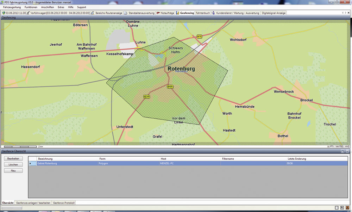
Task: Click the Bötersen label on the map
Action: (80, 25)
